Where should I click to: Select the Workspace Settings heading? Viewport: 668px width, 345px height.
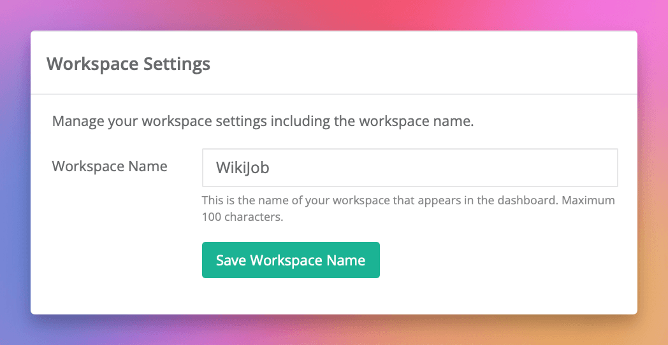coord(128,64)
